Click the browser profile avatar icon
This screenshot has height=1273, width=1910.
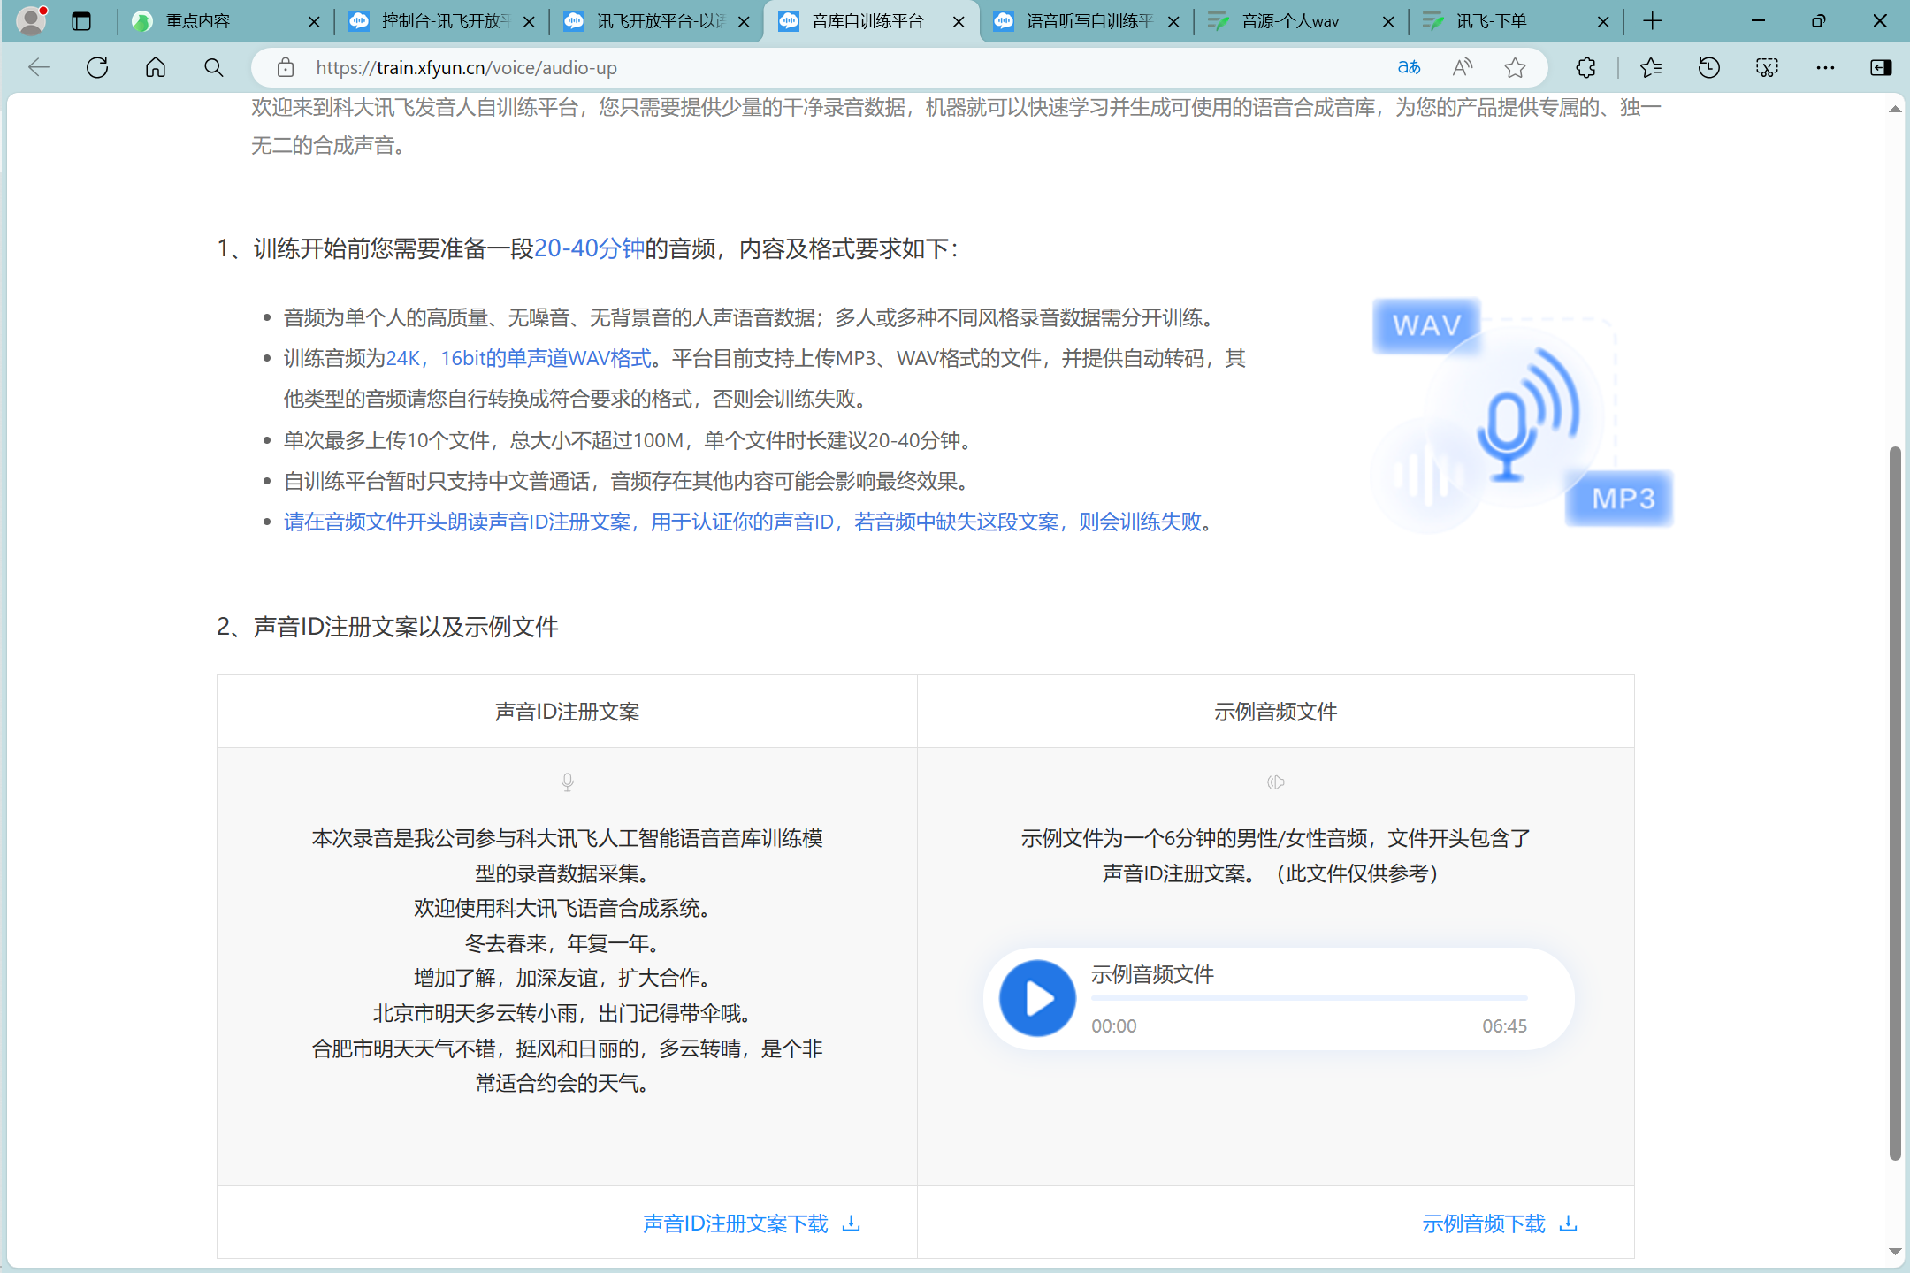32,20
